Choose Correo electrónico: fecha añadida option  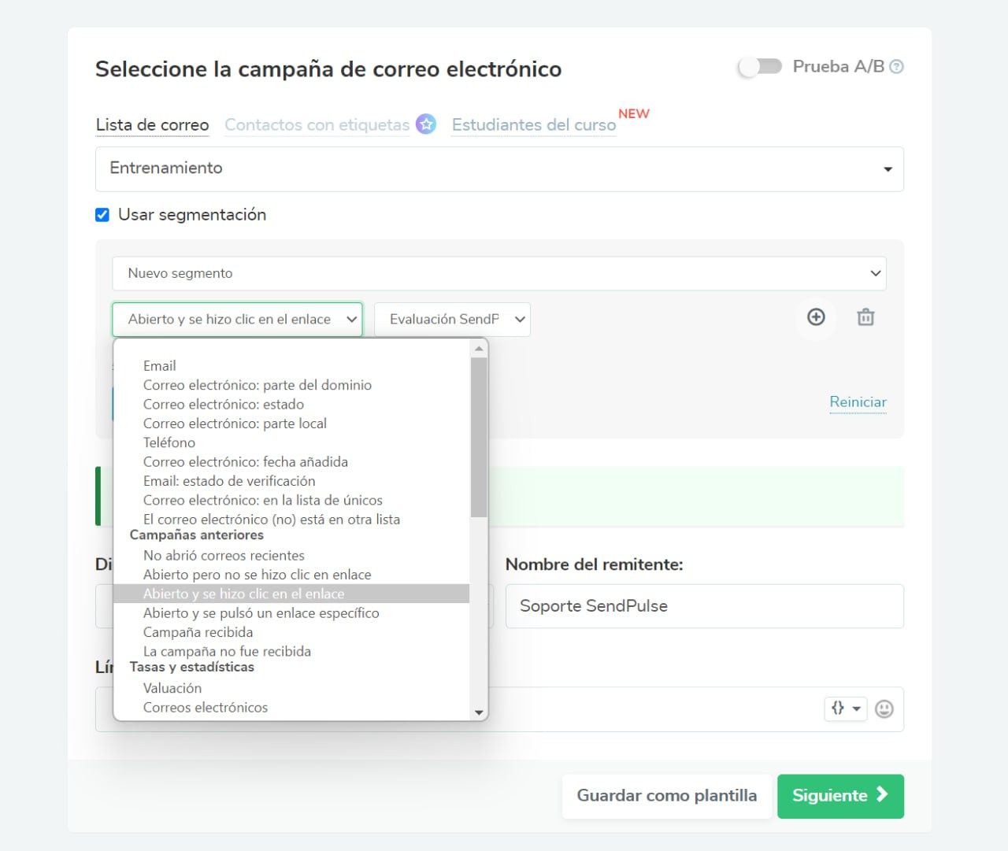[x=291, y=462]
